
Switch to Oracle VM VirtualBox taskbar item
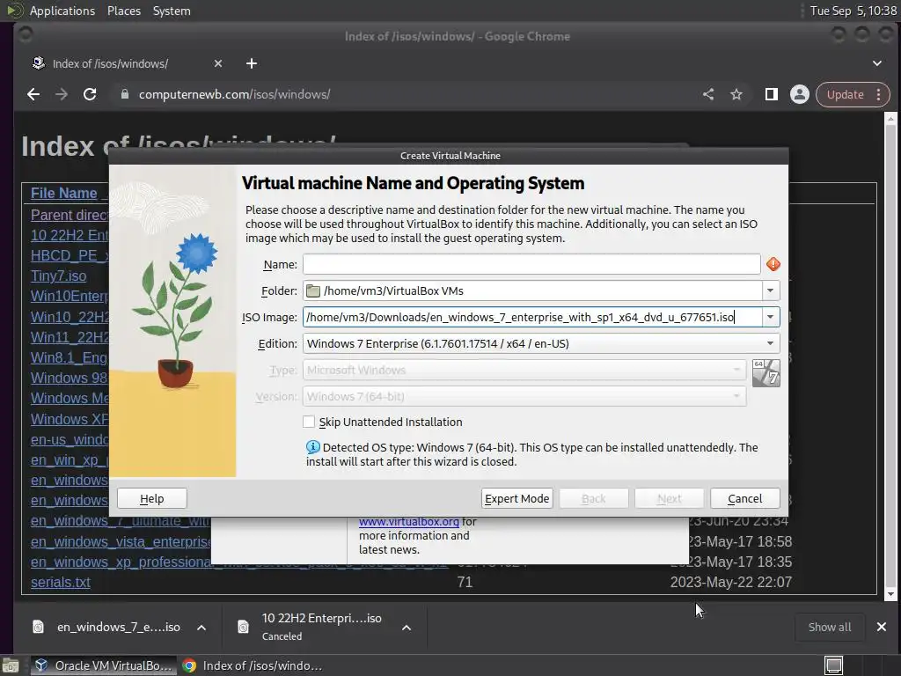pos(104,665)
